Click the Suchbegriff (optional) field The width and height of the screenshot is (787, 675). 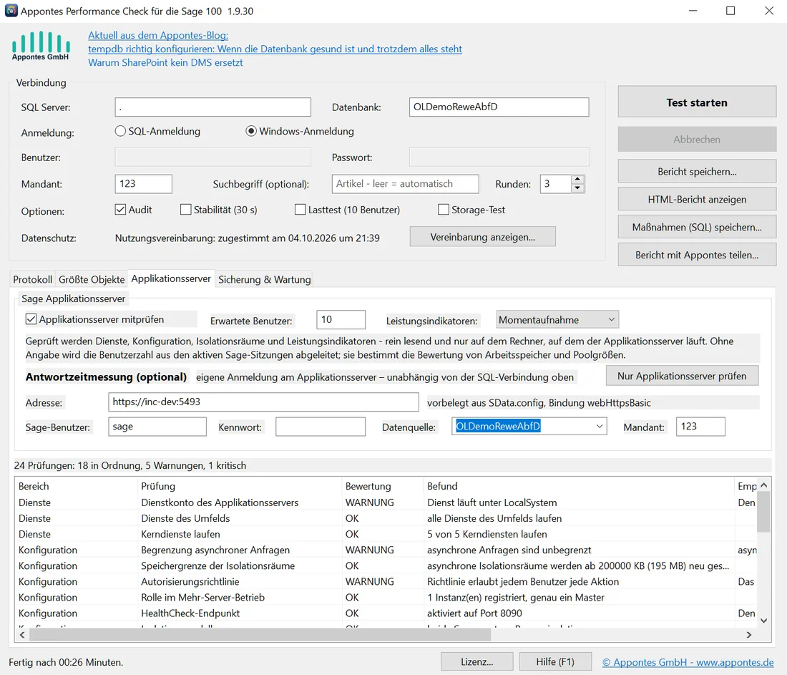click(x=406, y=184)
